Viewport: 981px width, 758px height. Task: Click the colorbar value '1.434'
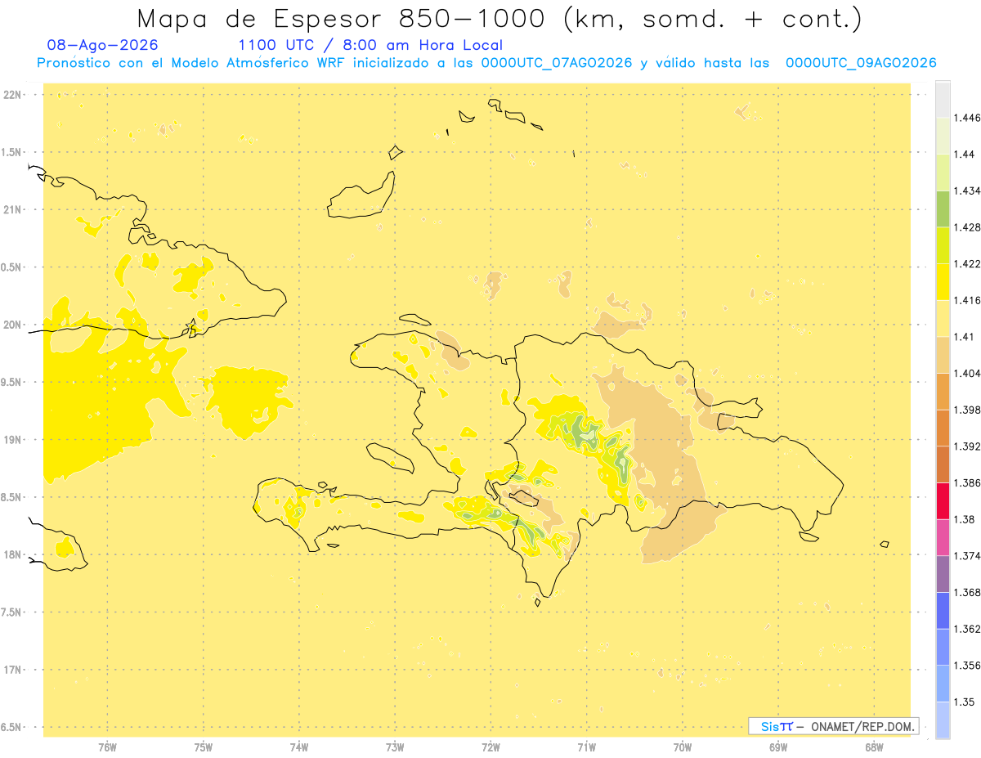click(967, 191)
